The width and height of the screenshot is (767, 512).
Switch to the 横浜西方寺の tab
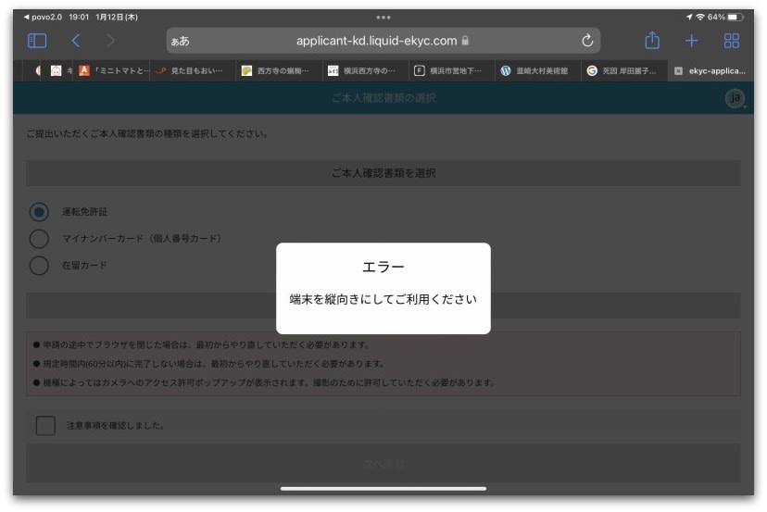(365, 71)
